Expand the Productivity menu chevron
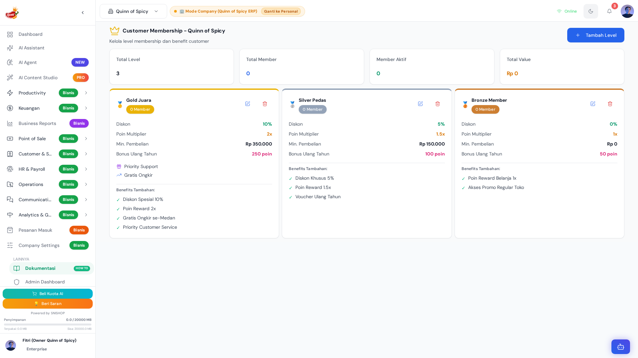 (x=86, y=93)
